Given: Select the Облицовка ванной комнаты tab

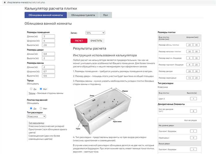Looking at the screenshot, I should coord(46,15).
